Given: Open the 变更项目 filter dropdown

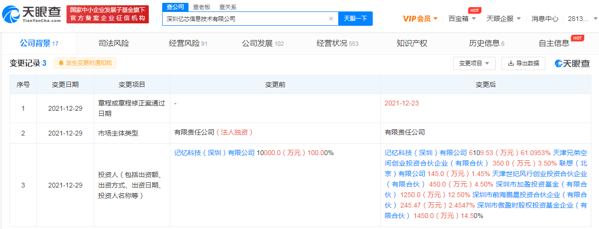Looking at the screenshot, I should [x=474, y=63].
